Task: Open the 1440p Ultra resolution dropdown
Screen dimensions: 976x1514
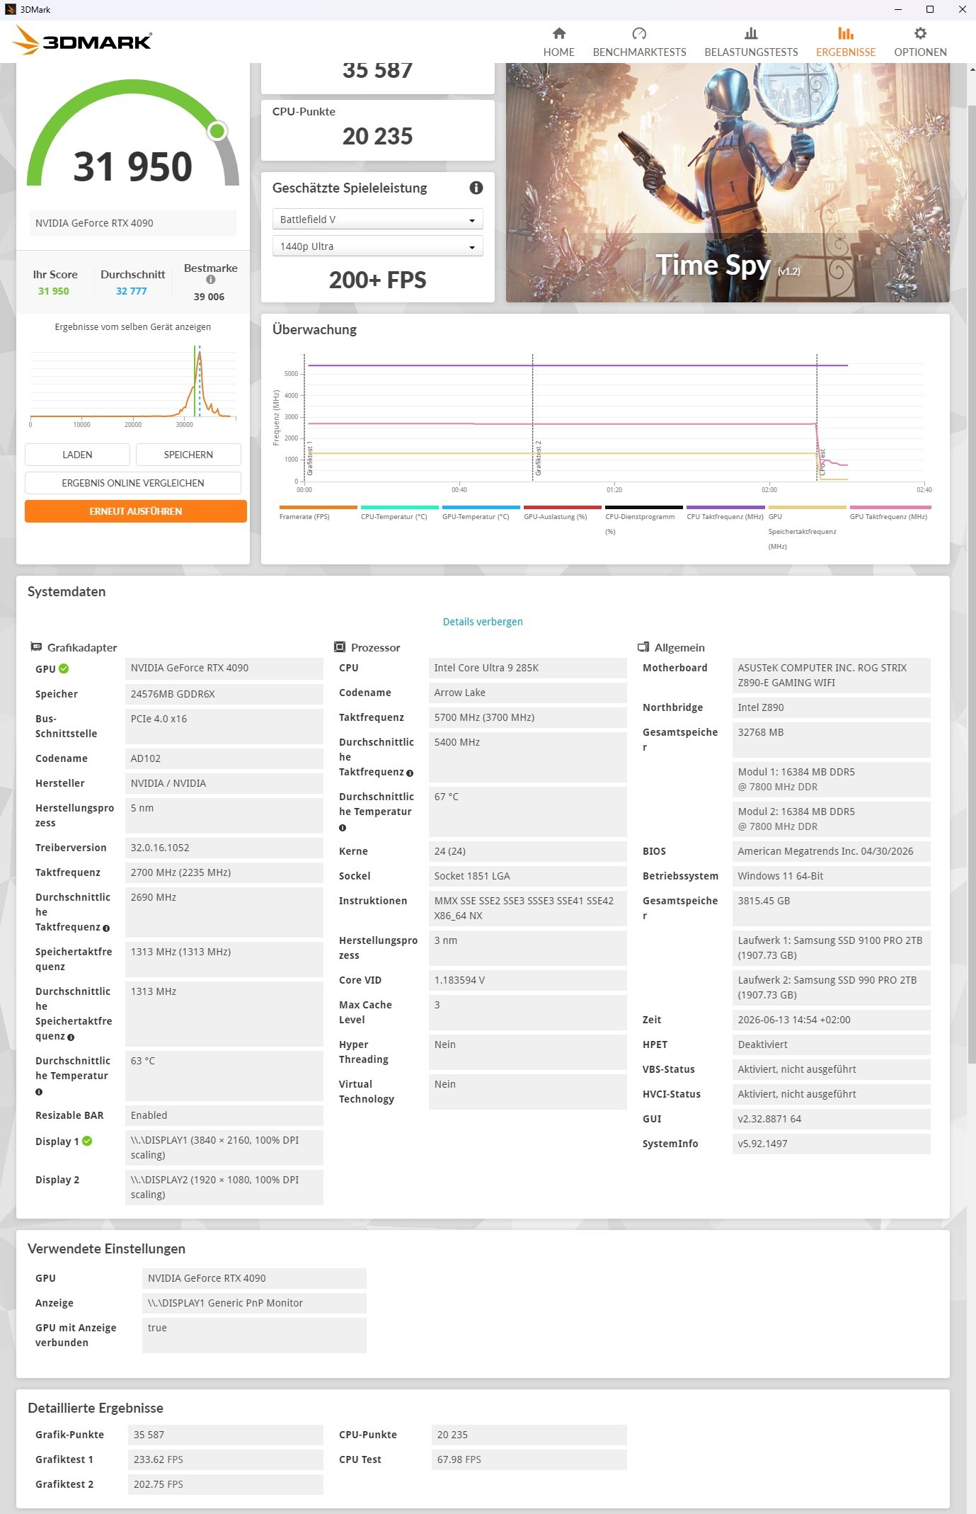Action: (x=378, y=246)
